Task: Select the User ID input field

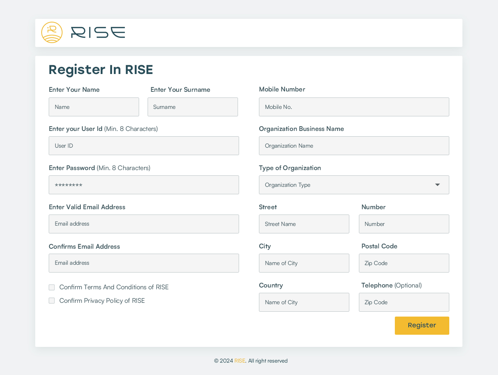Action: [x=144, y=146]
